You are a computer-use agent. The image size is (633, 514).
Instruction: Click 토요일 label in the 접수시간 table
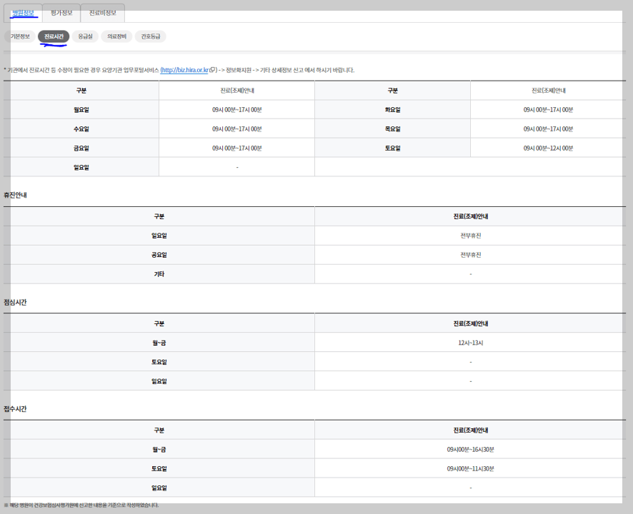click(x=159, y=469)
